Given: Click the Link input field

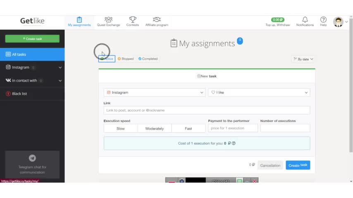Looking at the screenshot, I should pyautogui.click(x=207, y=110).
